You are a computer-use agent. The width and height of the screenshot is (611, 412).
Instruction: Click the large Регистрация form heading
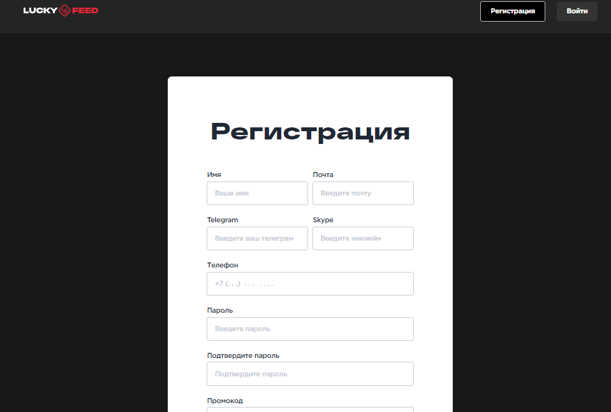pyautogui.click(x=310, y=132)
